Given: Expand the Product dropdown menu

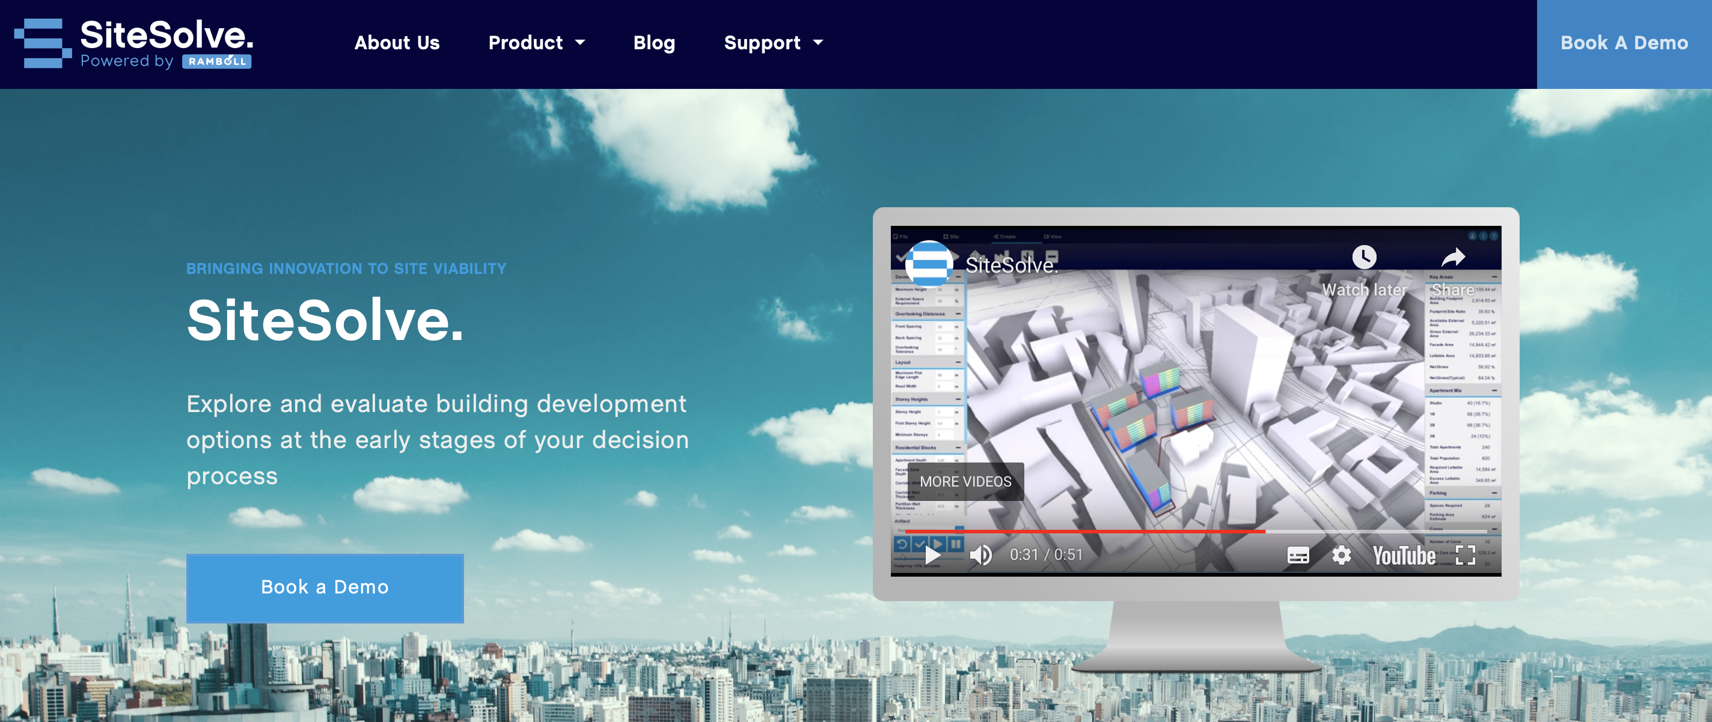Looking at the screenshot, I should (x=536, y=43).
